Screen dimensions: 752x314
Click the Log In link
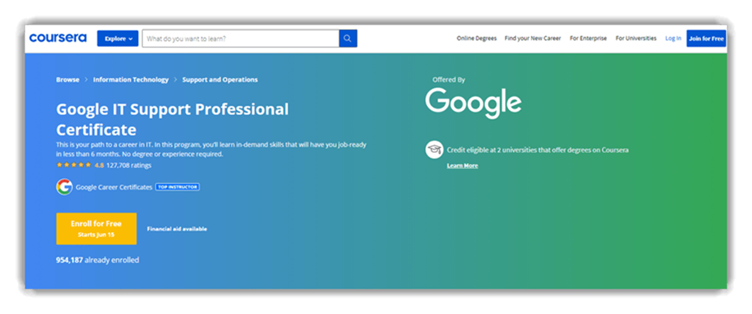pos(673,38)
